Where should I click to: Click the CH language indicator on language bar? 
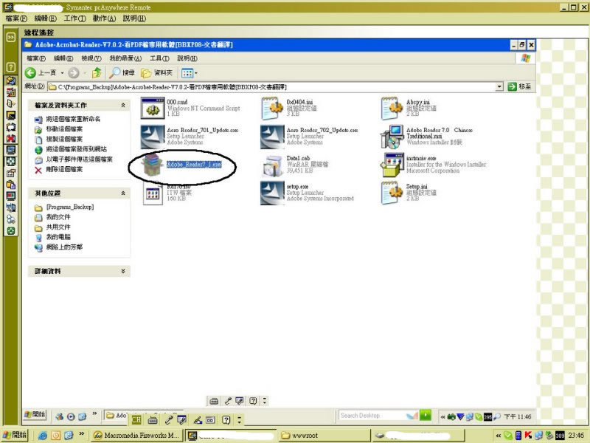pos(136,419)
